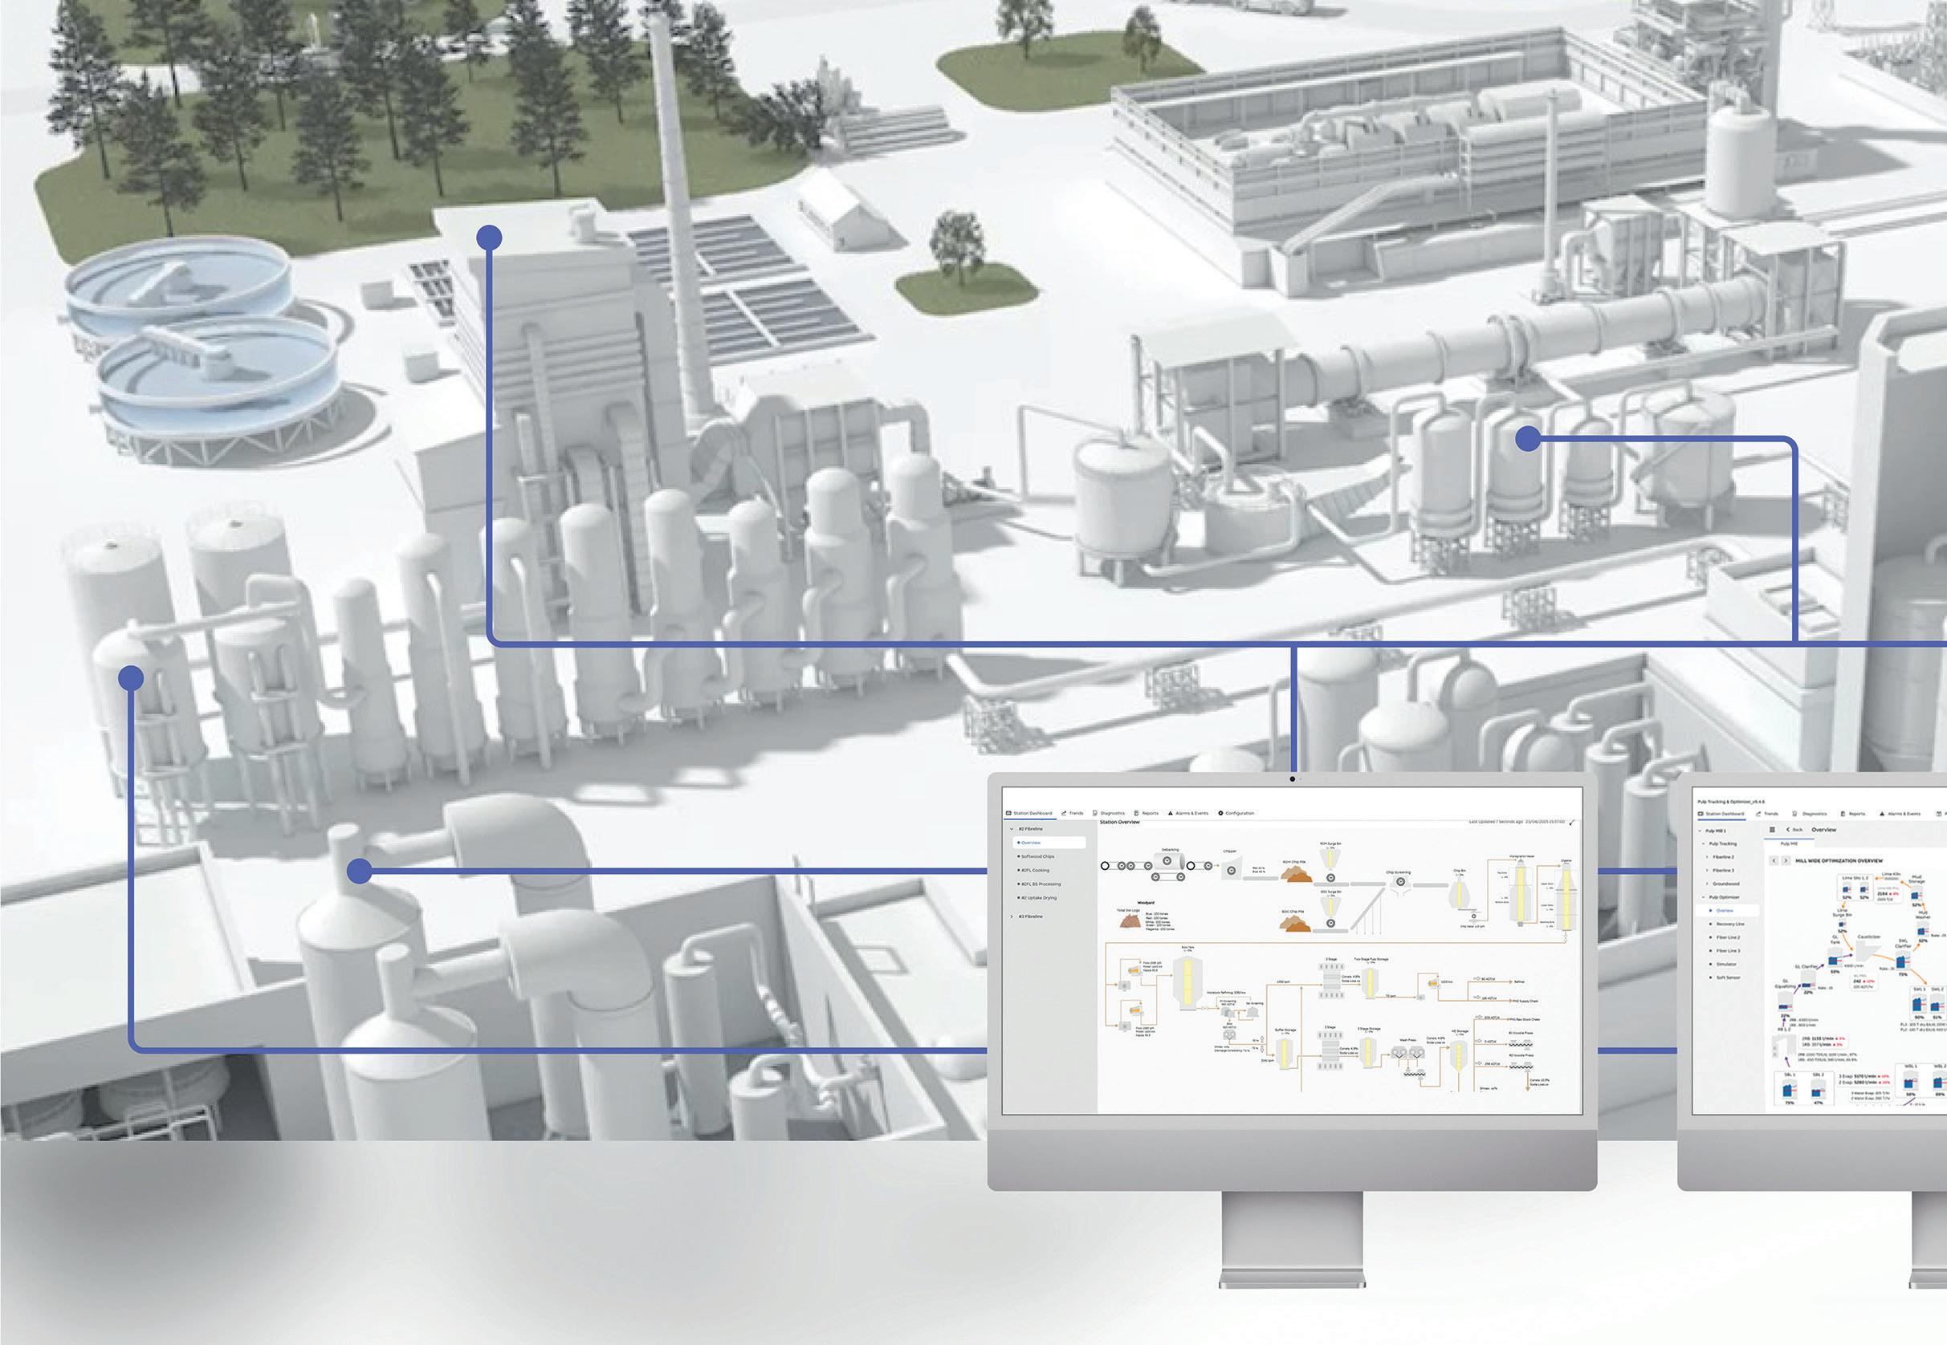Click the Chipper icon in station overview
The image size is (1947, 1345).
click(x=1230, y=869)
